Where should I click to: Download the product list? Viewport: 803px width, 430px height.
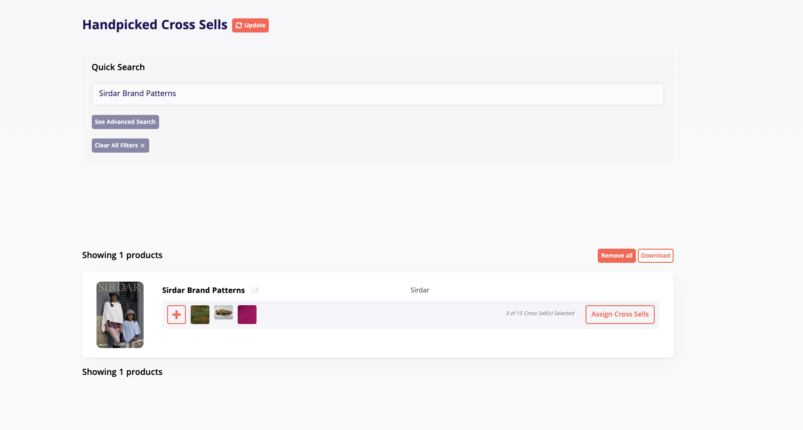pyautogui.click(x=655, y=256)
